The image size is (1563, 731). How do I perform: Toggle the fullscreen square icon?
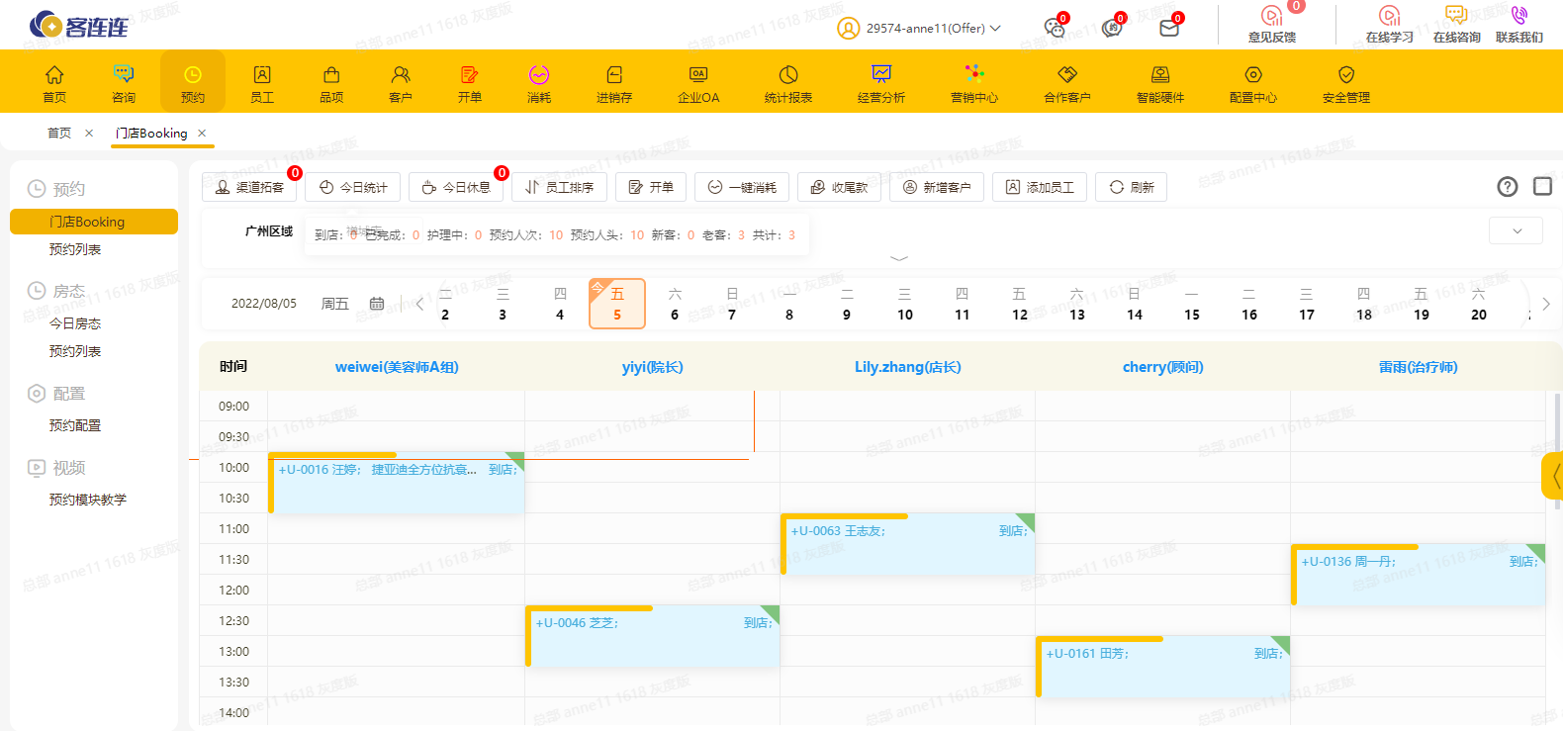pos(1542,186)
